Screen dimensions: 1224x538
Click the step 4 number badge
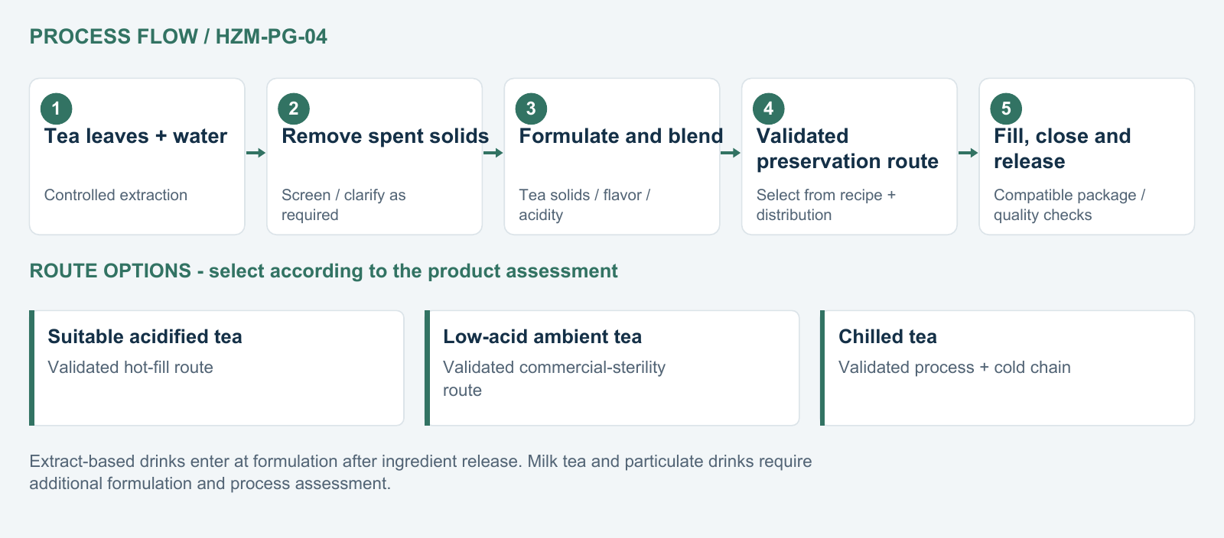click(769, 109)
